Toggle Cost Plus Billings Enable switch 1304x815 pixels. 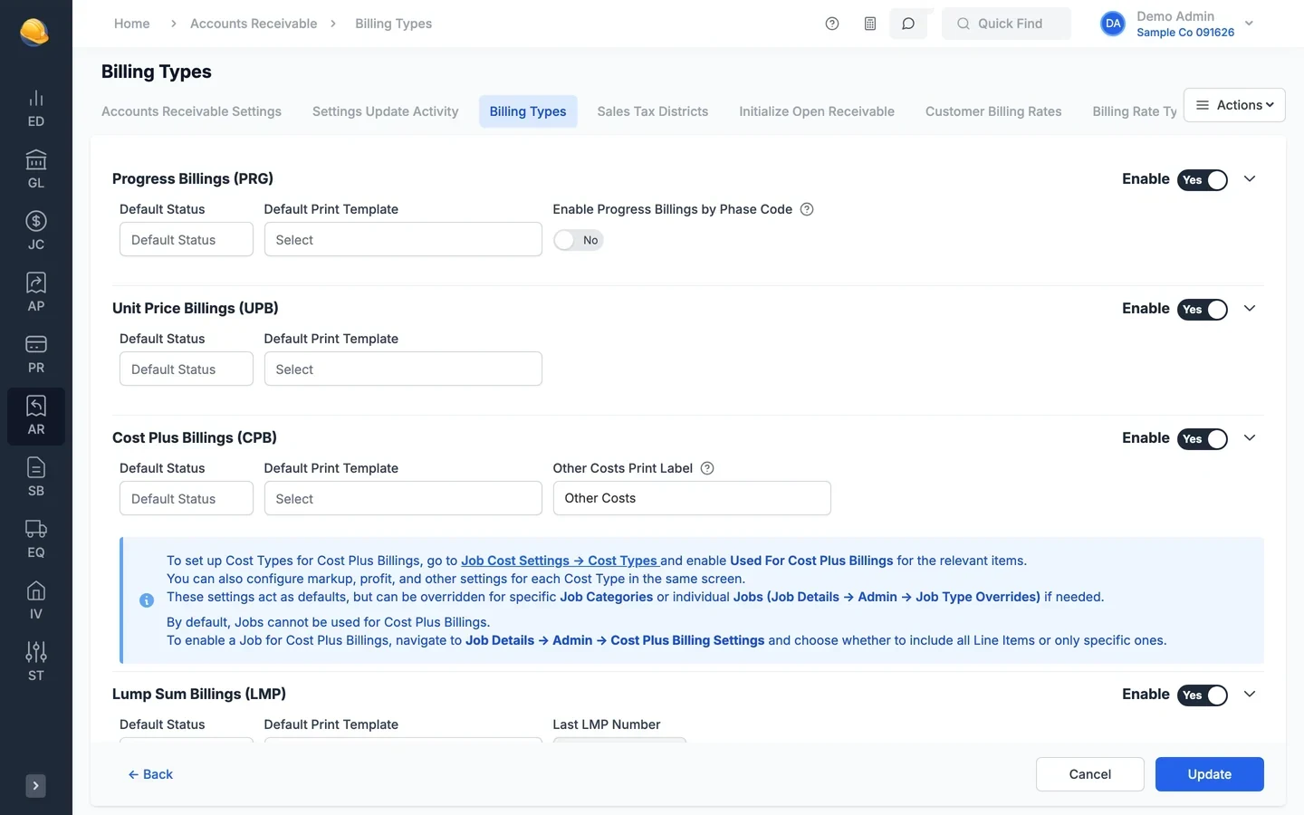pos(1203,439)
